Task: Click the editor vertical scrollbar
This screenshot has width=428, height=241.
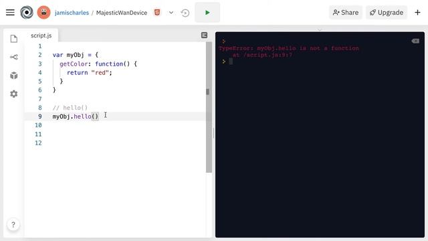Action: click(x=209, y=107)
